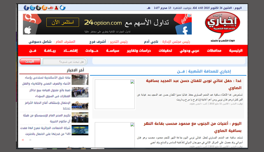This screenshot has width=264, height=152.
Task: Open the YouTube channel icon
Action: pyautogui.click(x=50, y=8)
